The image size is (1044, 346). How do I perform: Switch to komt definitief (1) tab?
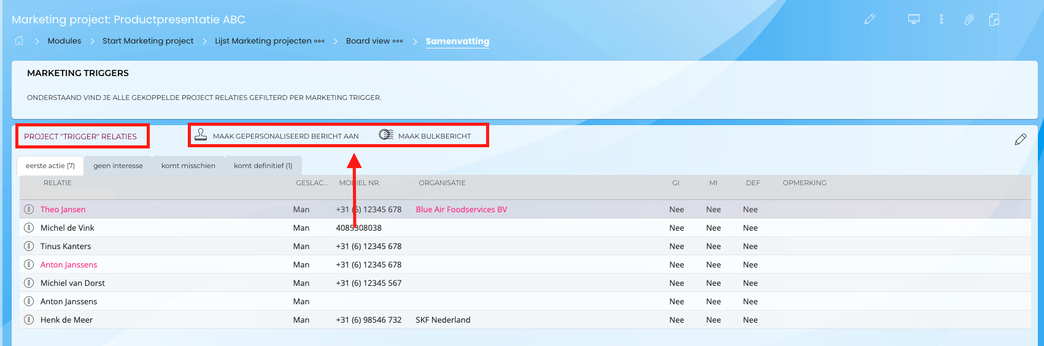[x=263, y=166]
